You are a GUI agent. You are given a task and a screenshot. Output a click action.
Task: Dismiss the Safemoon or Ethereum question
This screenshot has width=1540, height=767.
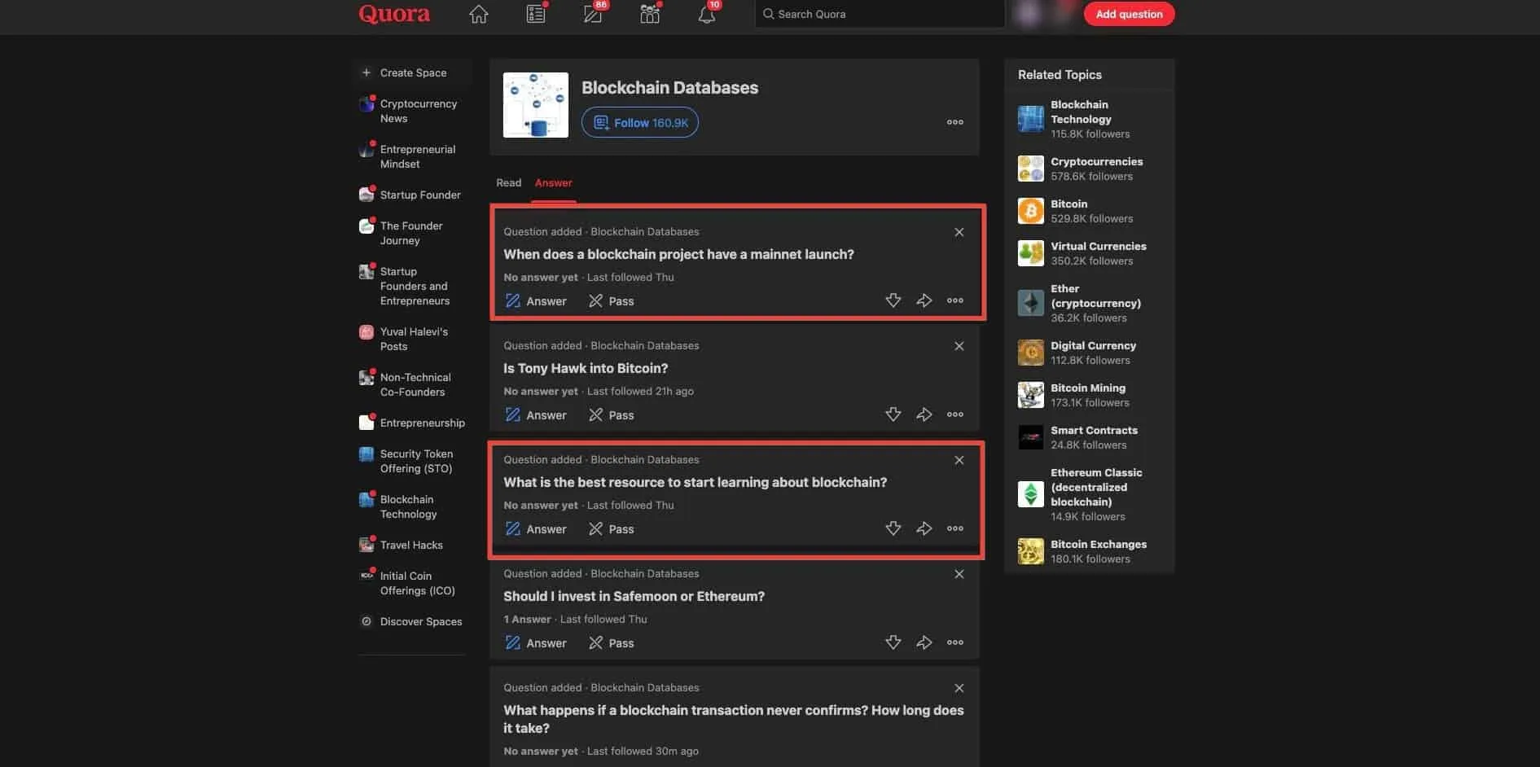pyautogui.click(x=959, y=573)
